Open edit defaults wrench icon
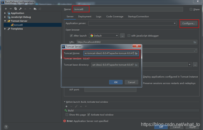Image resolution: width=203 pixels, height=130 pixels. coord(20,9)
